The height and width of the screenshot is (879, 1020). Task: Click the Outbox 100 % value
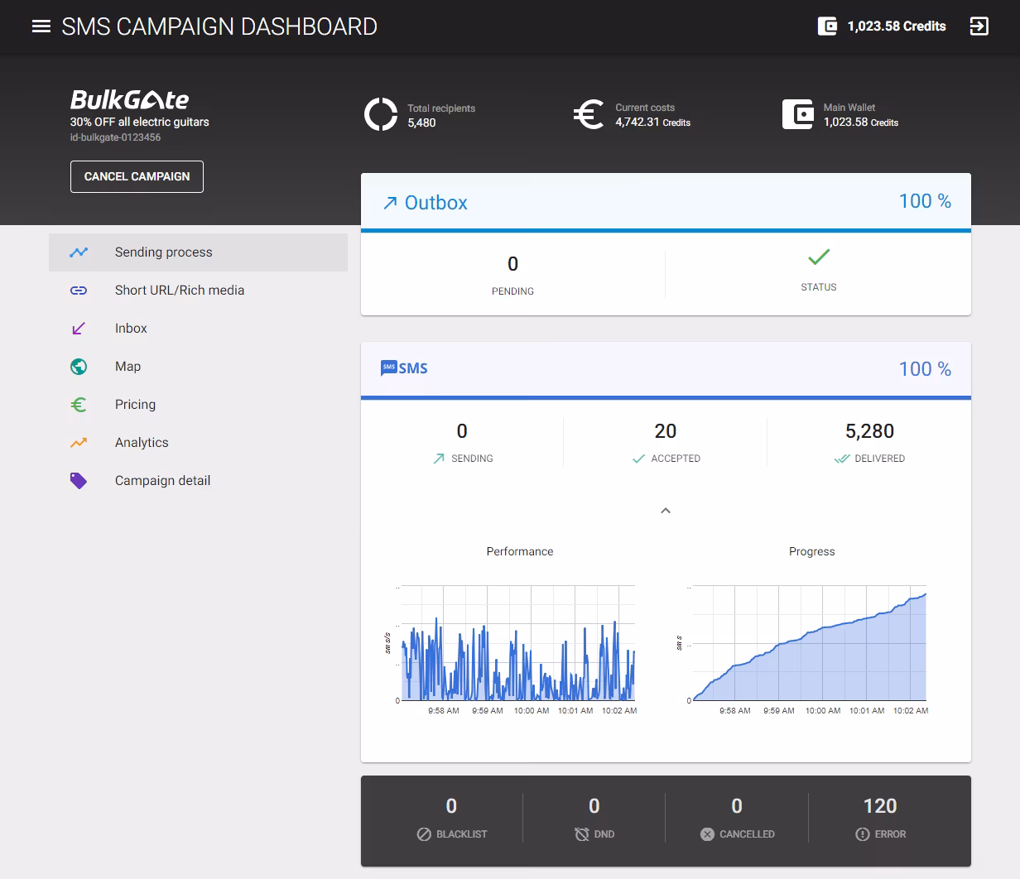[925, 201]
